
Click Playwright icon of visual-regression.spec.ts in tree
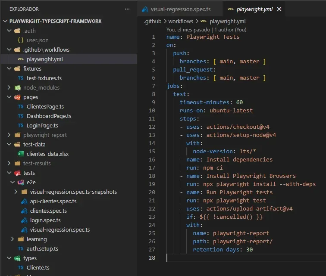pyautogui.click(x=24, y=229)
